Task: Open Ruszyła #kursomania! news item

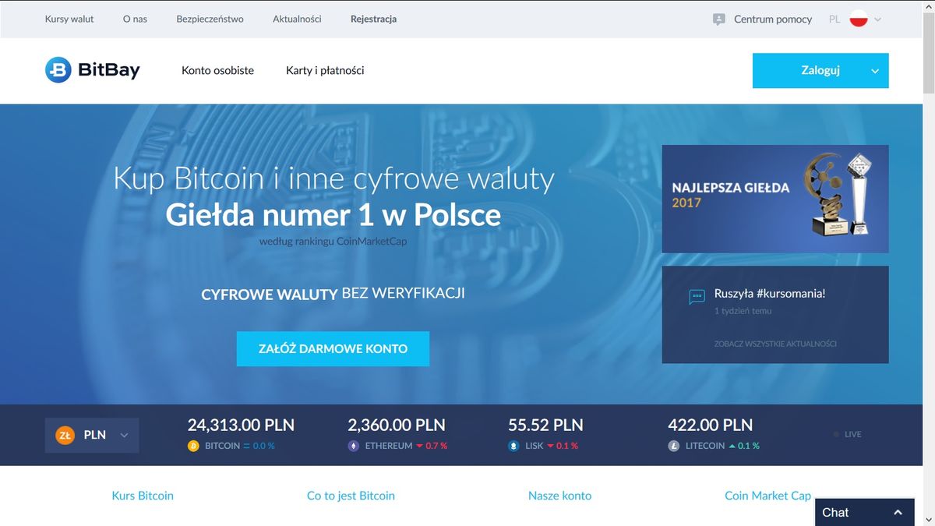Action: 770,294
